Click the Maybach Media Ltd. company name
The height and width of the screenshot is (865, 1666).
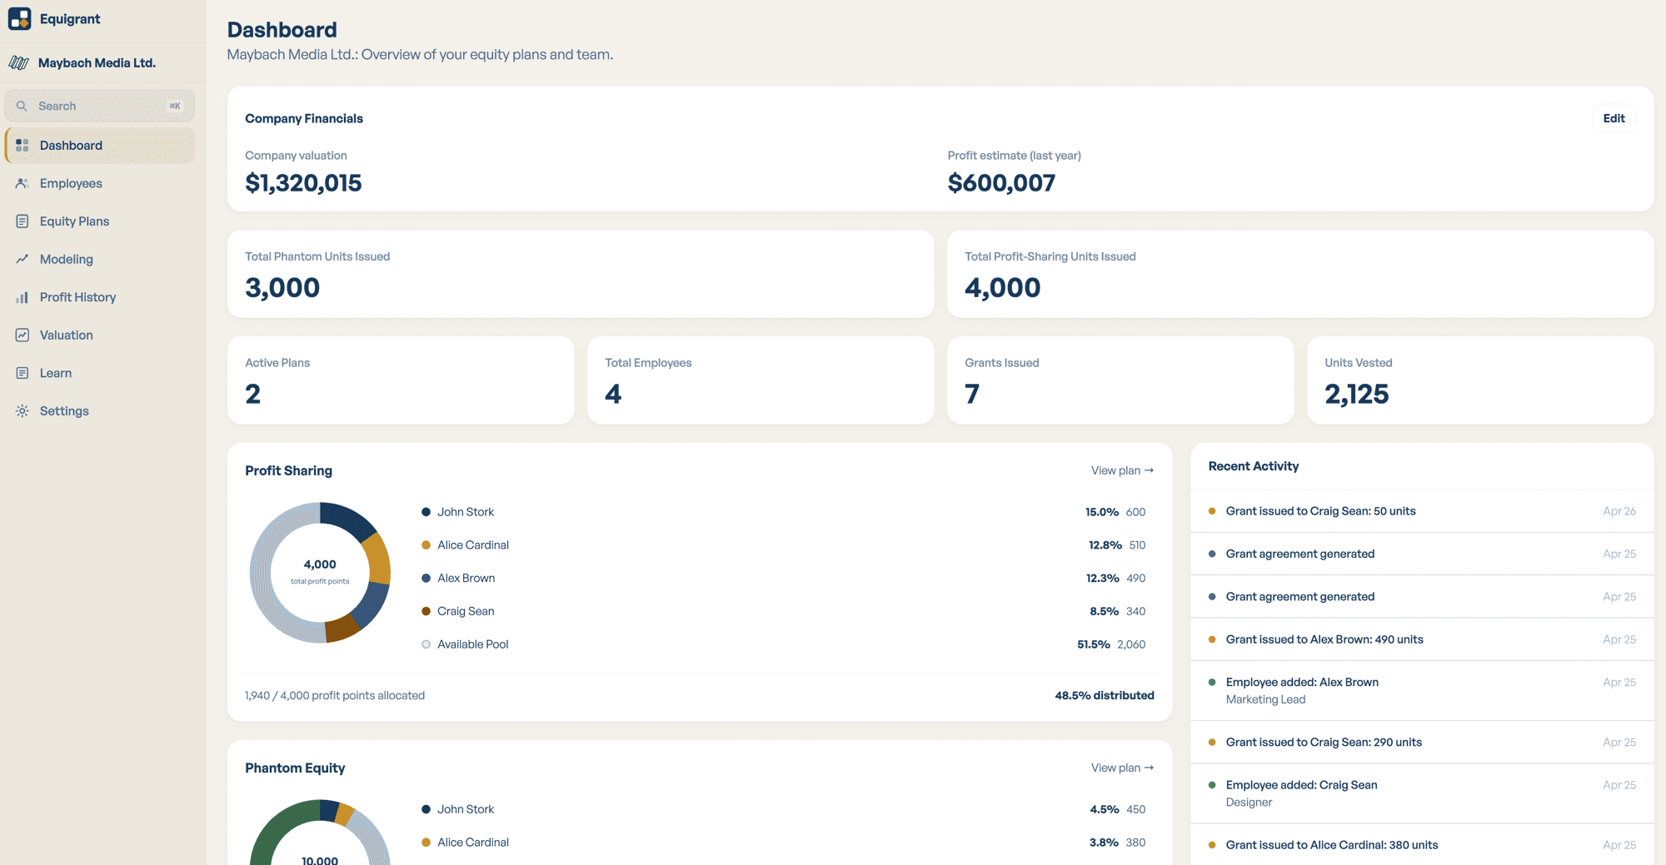tap(97, 63)
